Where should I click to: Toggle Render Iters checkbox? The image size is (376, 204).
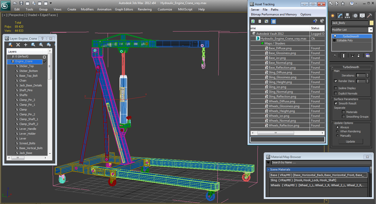point(336,81)
